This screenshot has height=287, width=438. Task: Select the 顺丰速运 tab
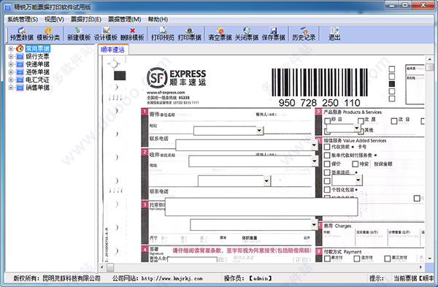[x=112, y=50]
